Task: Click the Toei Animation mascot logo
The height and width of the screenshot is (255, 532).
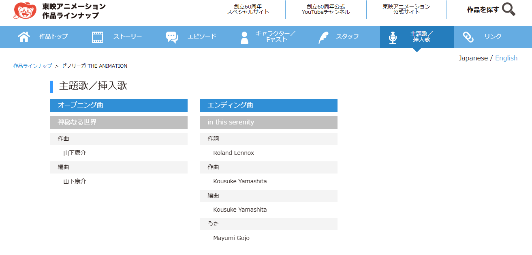Action: click(25, 10)
